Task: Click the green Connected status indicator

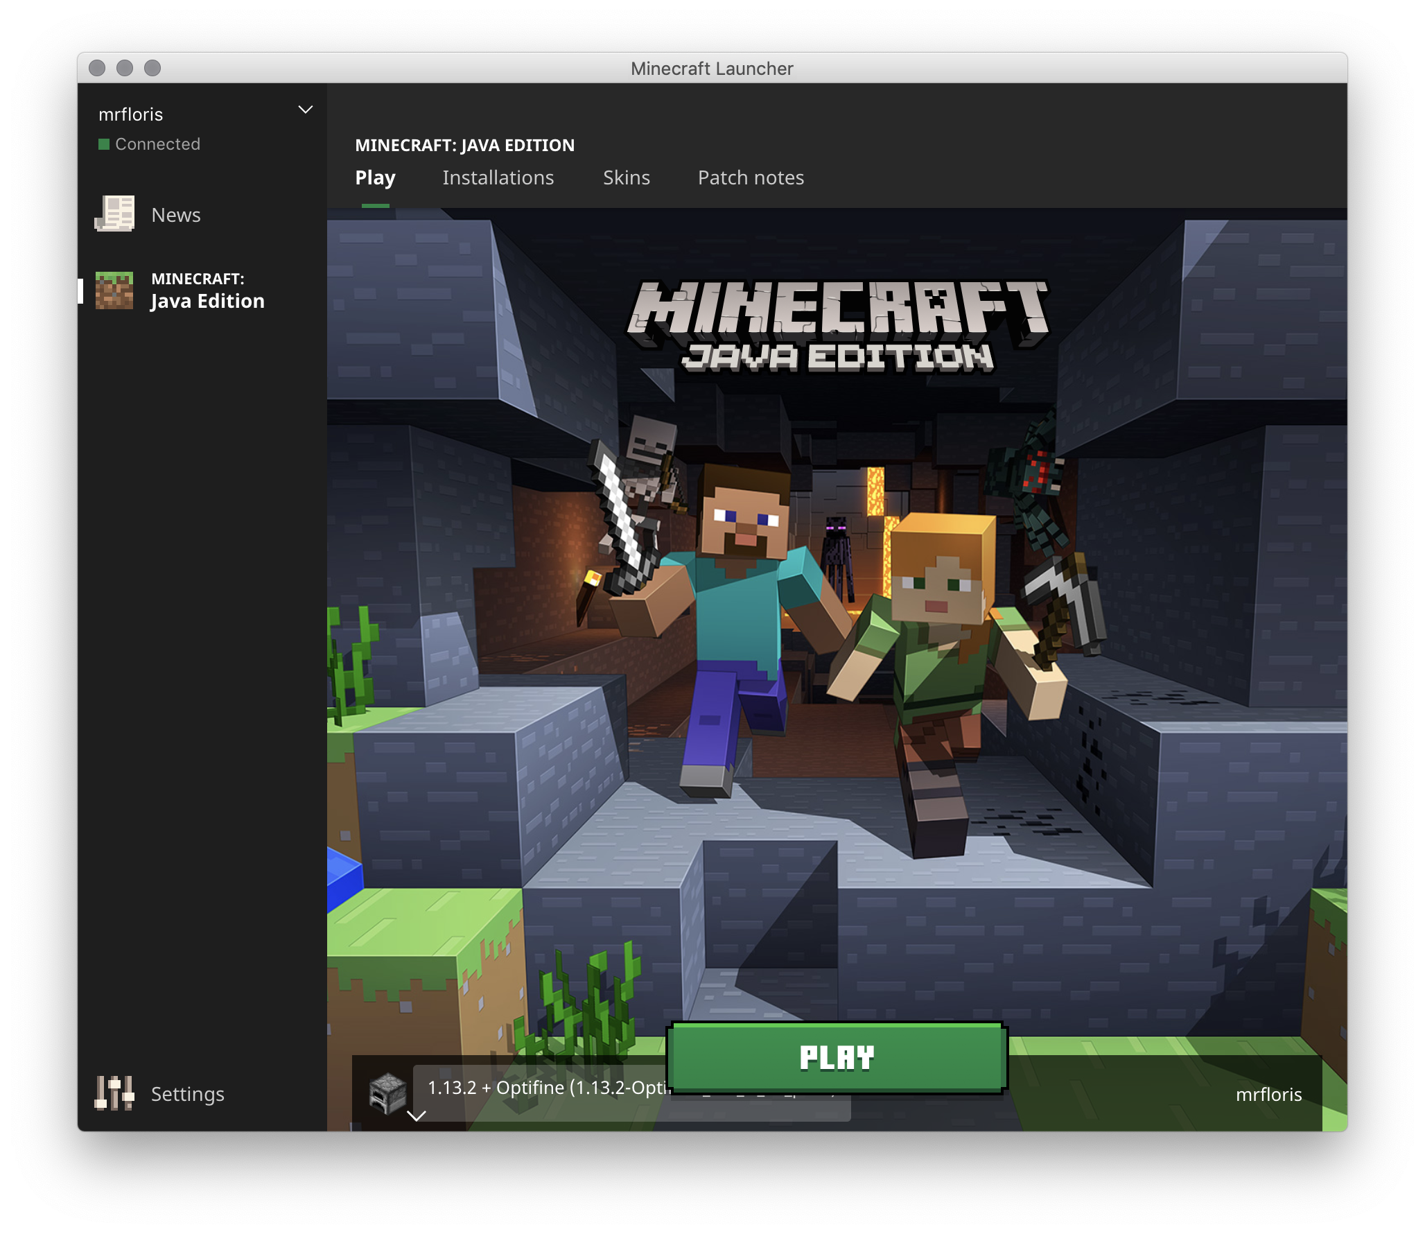Action: click(x=104, y=144)
